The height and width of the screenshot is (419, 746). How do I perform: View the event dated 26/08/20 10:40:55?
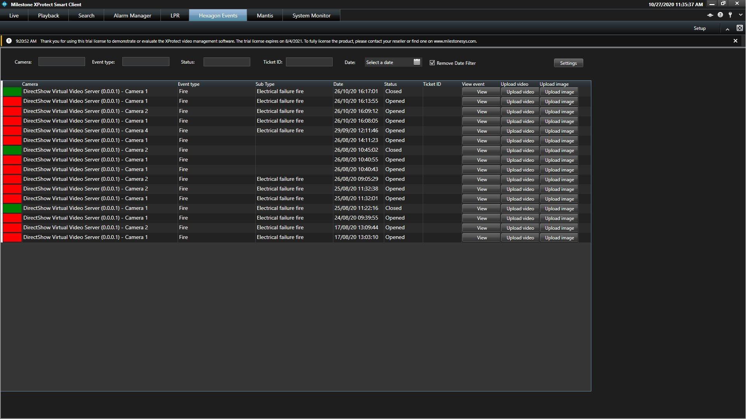click(481, 160)
